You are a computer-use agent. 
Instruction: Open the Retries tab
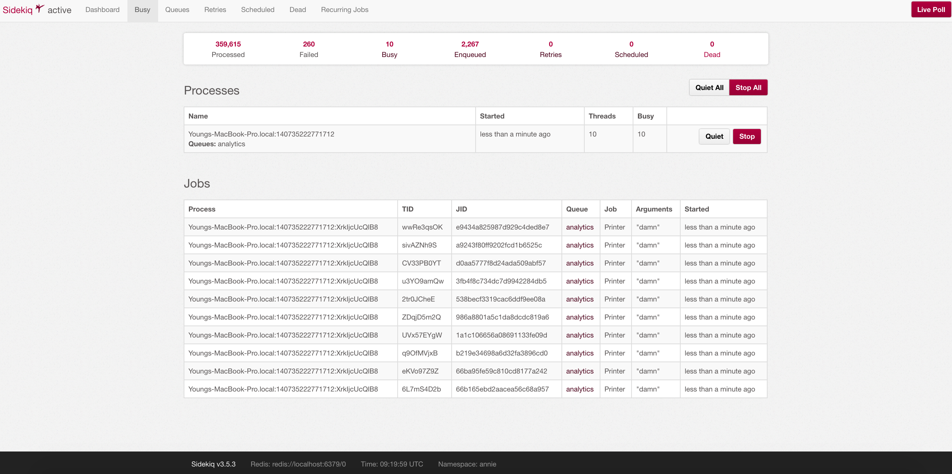[215, 10]
